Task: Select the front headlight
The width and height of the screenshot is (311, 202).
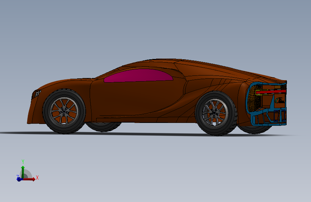Action: 36,94
